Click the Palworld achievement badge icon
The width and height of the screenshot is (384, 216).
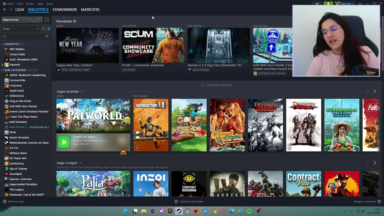click(123, 151)
